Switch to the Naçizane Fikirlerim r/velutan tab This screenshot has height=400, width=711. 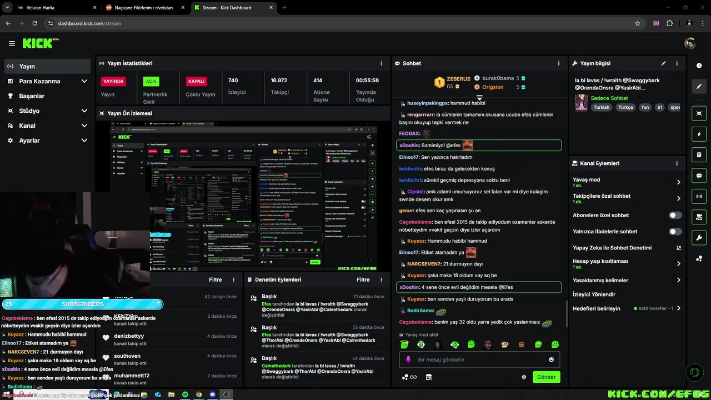coord(146,8)
